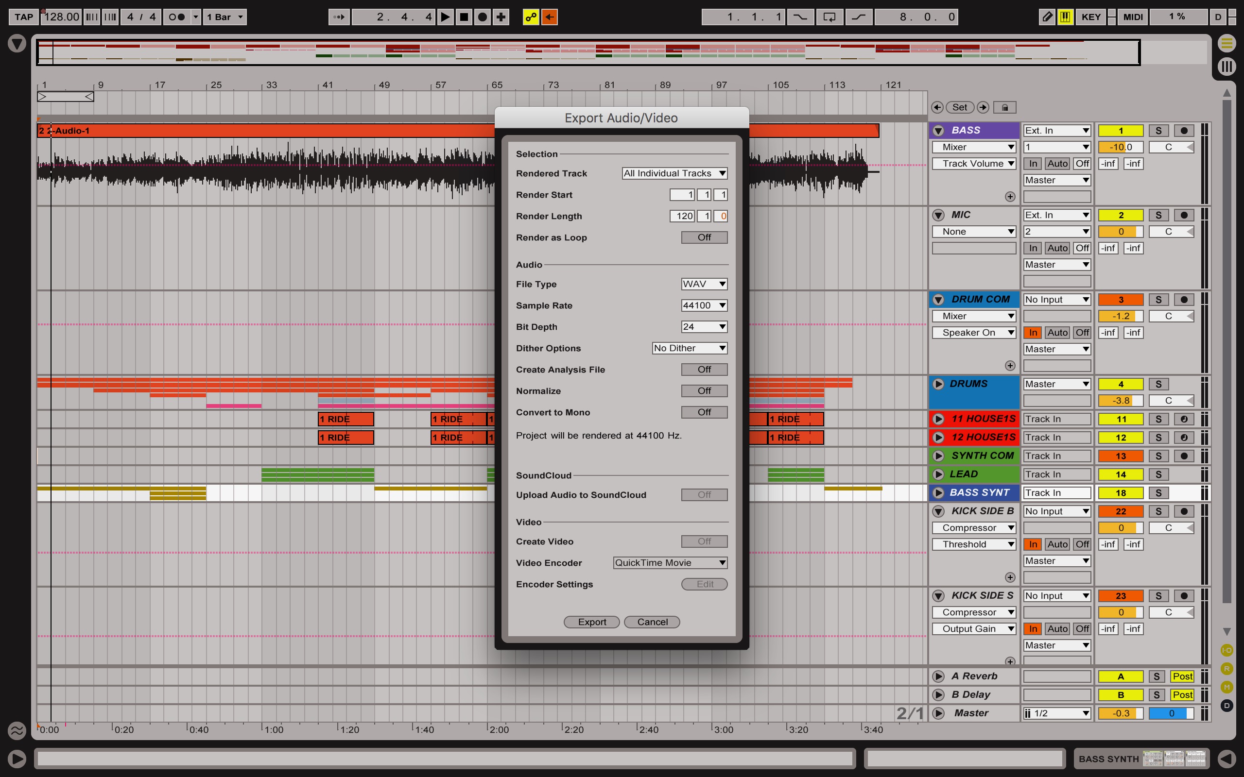The height and width of the screenshot is (777, 1244).
Task: Expand Sample Rate dropdown menu
Action: coord(704,305)
